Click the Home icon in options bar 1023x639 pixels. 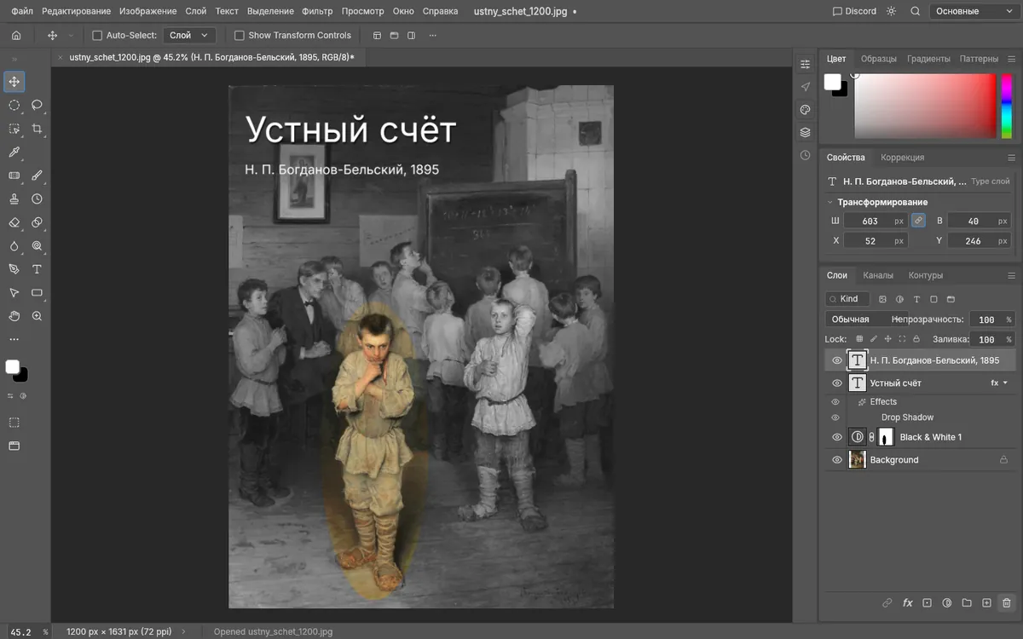point(16,36)
